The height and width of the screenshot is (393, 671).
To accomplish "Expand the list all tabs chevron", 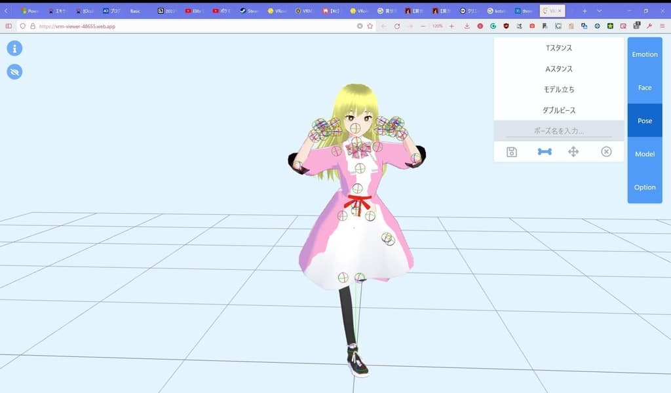I will click(599, 10).
